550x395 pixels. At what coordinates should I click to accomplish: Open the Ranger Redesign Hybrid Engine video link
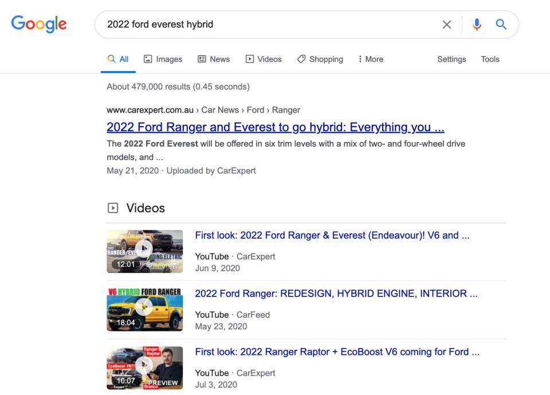pos(336,294)
